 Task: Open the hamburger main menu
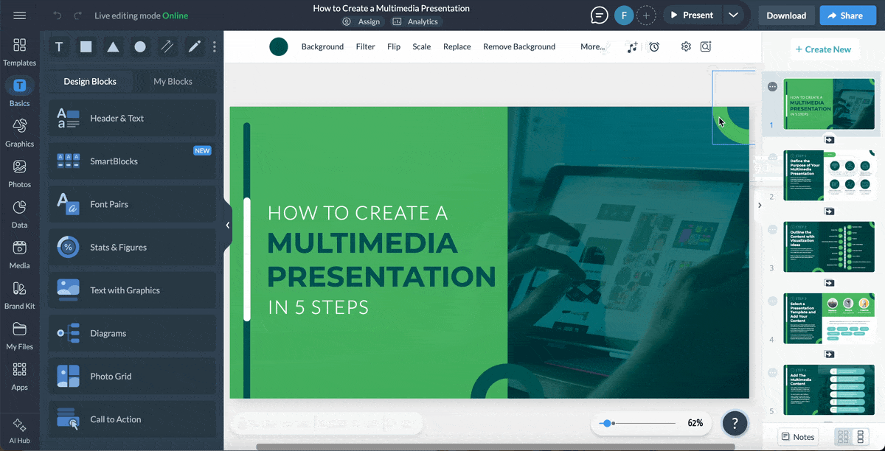coord(20,15)
